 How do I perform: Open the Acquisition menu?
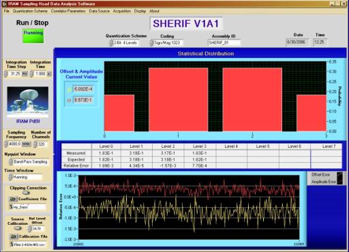tap(122, 11)
